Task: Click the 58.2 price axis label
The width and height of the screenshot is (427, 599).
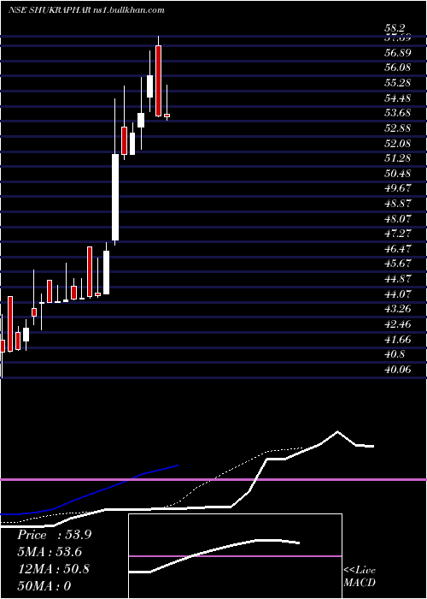Action: (395, 28)
